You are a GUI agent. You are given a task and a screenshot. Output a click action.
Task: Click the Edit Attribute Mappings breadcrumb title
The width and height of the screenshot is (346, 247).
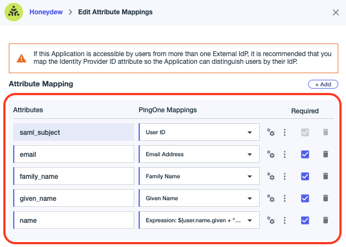(115, 12)
